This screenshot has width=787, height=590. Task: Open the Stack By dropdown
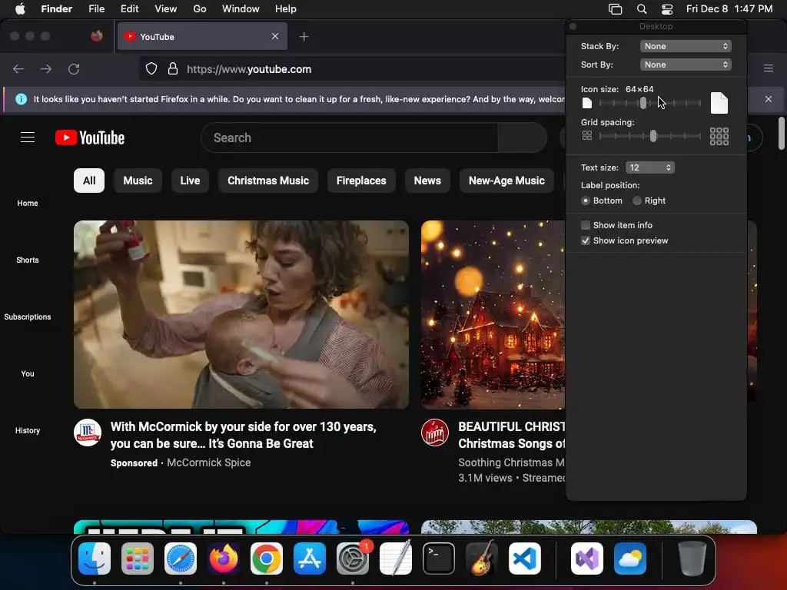click(x=686, y=46)
